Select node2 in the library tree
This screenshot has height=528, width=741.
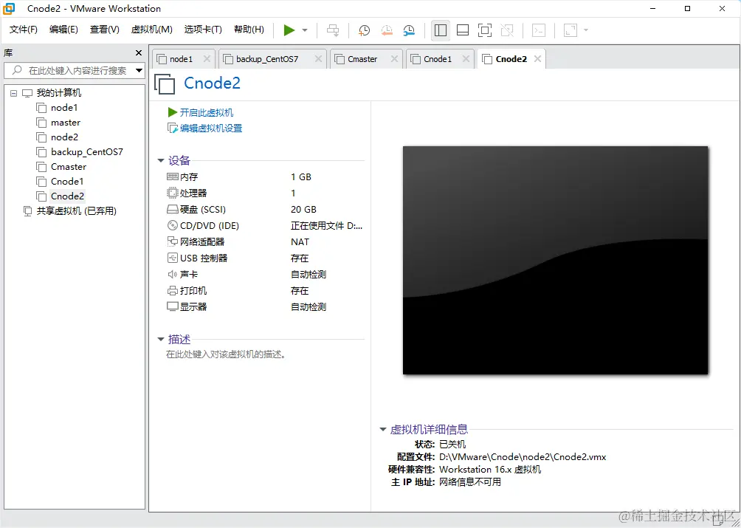click(x=65, y=137)
